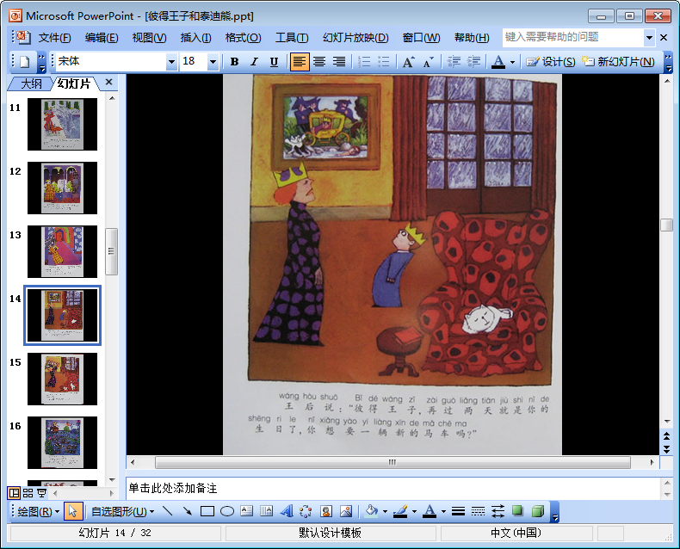Open the 幻灯片放映(D) menu
Viewport: 680px width, 549px height.
pyautogui.click(x=355, y=38)
